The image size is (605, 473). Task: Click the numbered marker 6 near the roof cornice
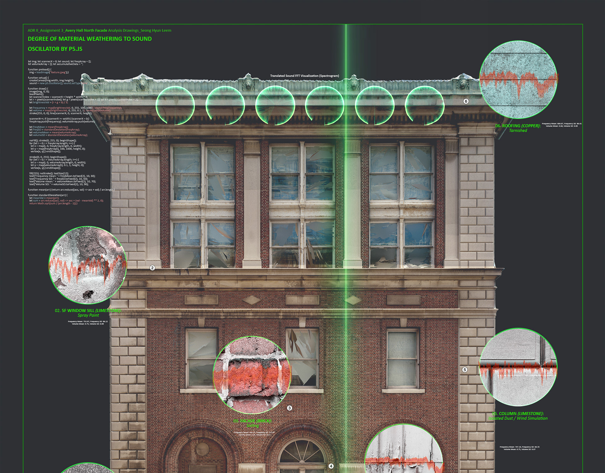(x=466, y=101)
